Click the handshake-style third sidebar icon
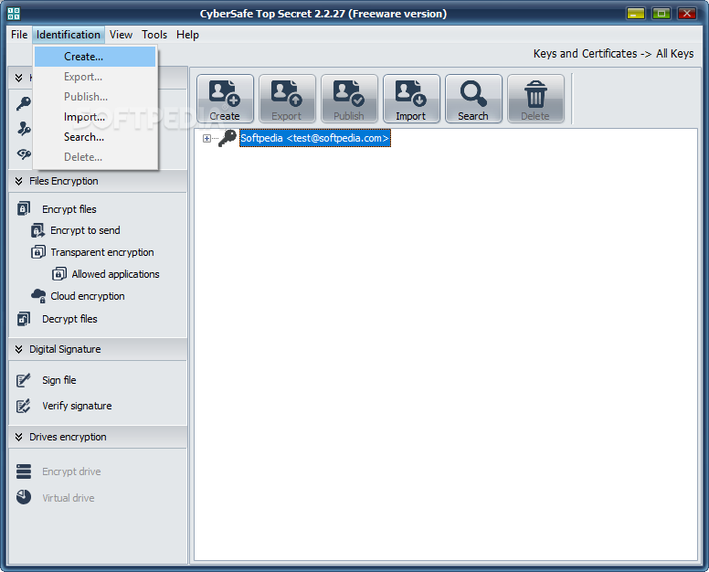The height and width of the screenshot is (572, 709). [x=24, y=154]
